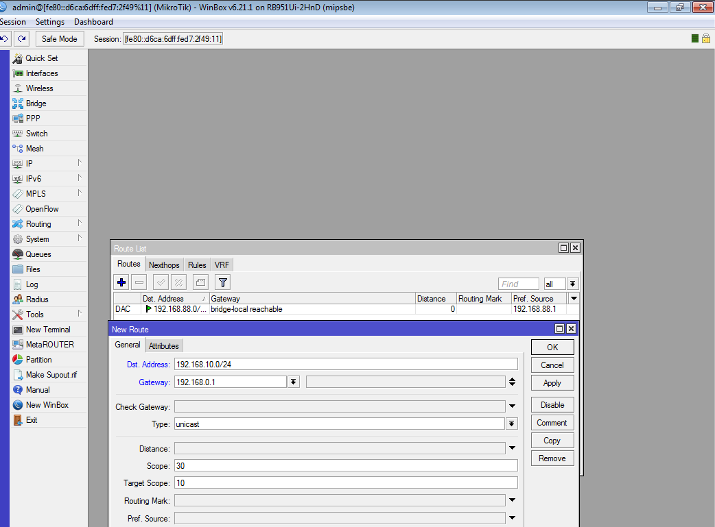The height and width of the screenshot is (527, 715).
Task: Click the Find search box in Route List
Action: 519,284
